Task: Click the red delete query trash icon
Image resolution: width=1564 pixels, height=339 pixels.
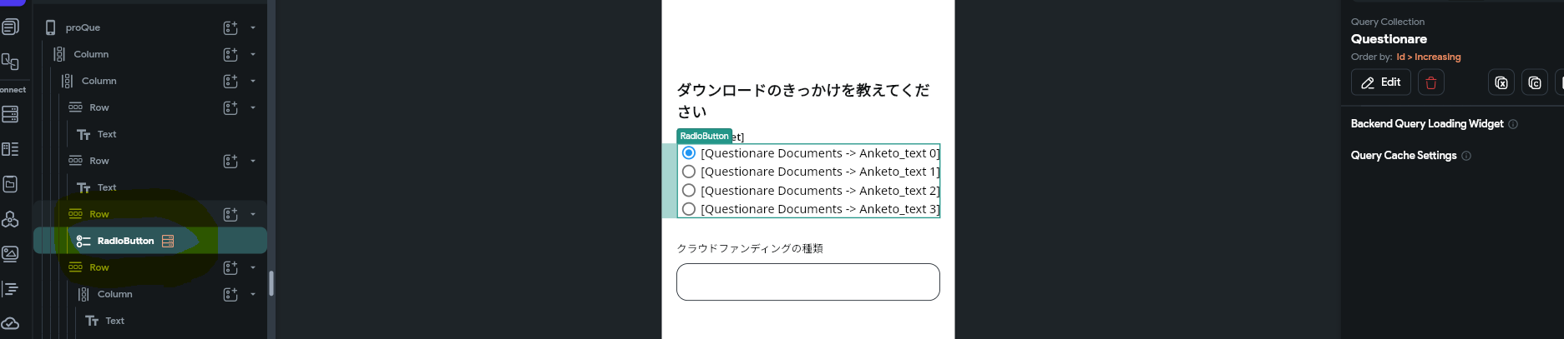Action: [x=1430, y=82]
